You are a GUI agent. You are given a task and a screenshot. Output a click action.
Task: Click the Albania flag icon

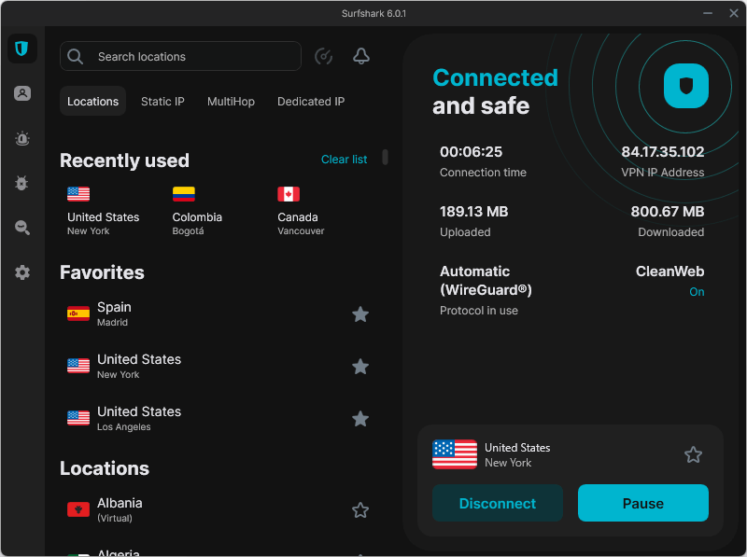click(x=78, y=509)
